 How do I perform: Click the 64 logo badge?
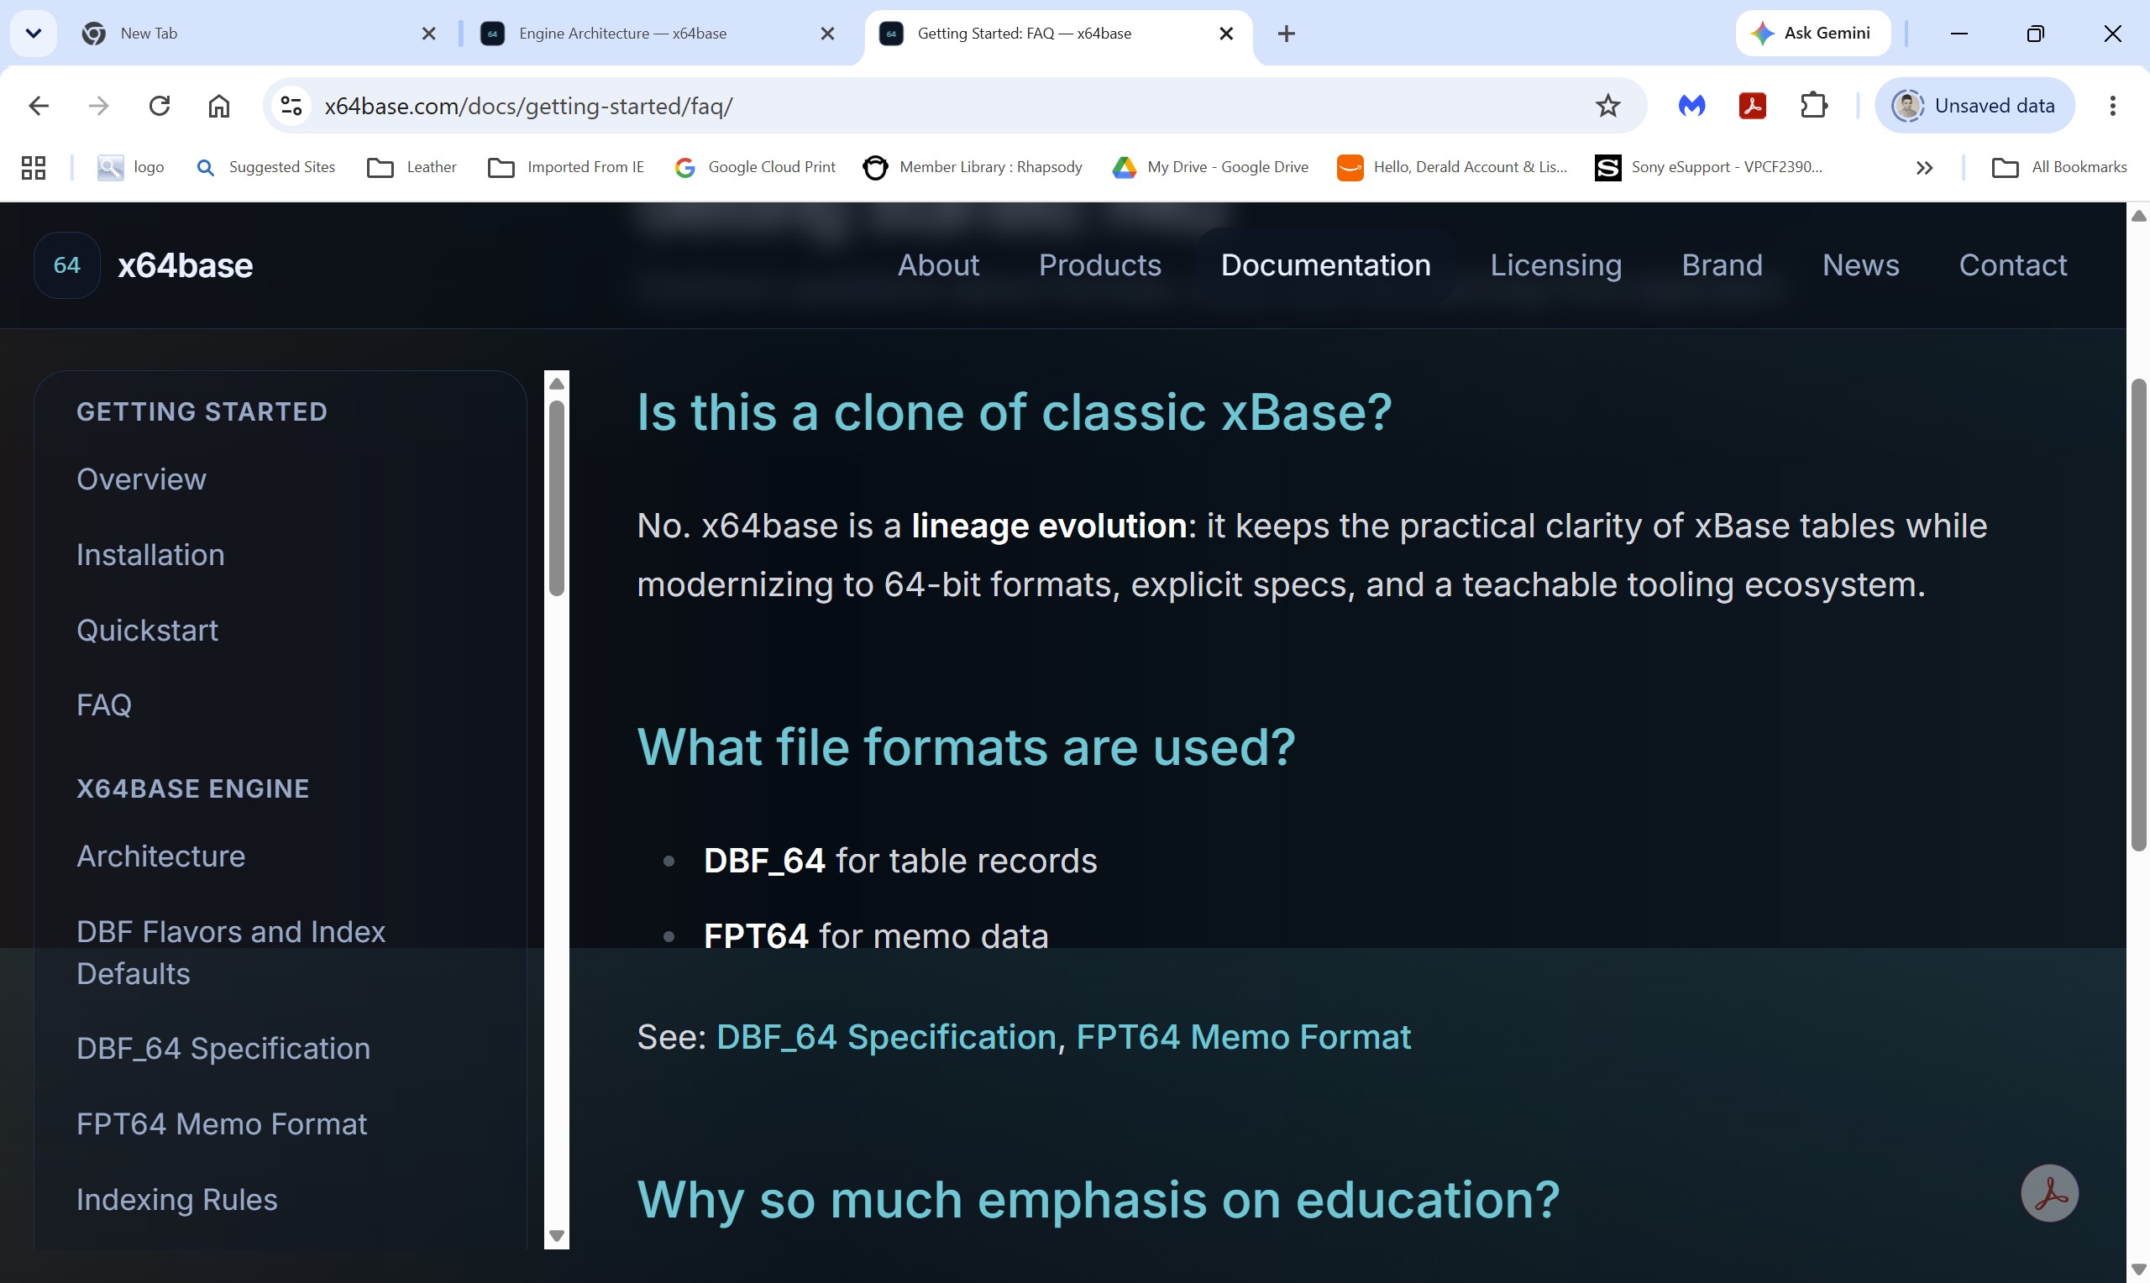(x=66, y=265)
